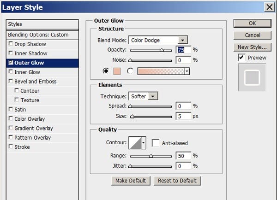Select the Drop Shadow style row
The image size is (277, 200).
coord(42,44)
